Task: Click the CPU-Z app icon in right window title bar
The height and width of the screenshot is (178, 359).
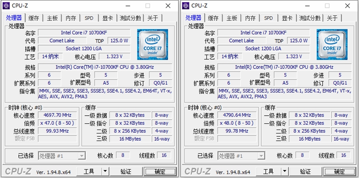Action: pyautogui.click(x=186, y=6)
